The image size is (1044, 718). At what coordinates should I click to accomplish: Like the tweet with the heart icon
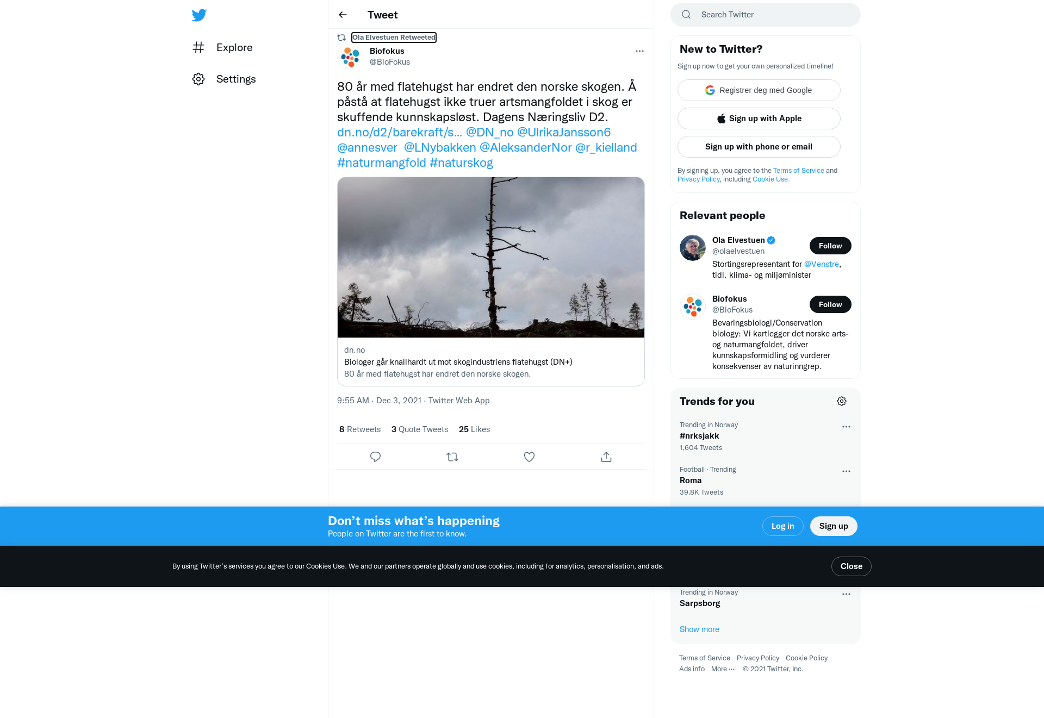tap(529, 457)
